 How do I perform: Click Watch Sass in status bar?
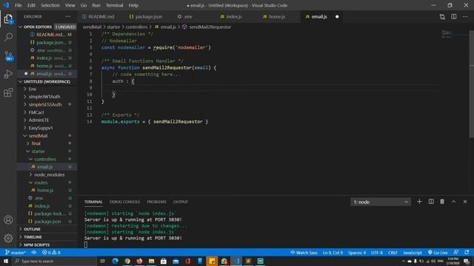(x=304, y=253)
